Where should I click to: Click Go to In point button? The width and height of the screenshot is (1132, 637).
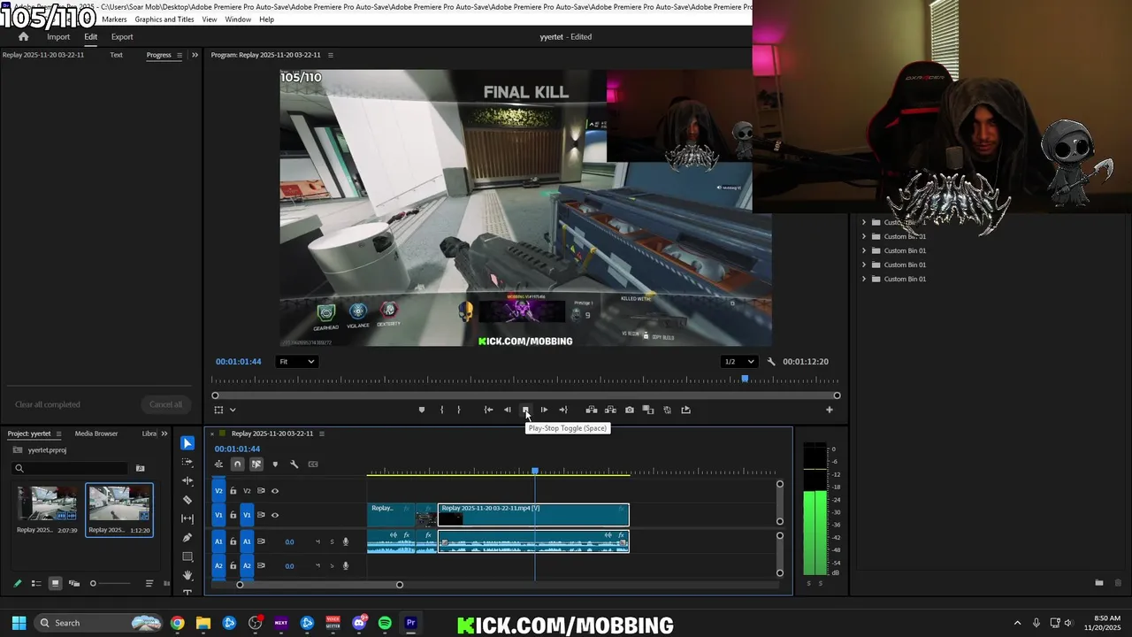click(x=488, y=410)
